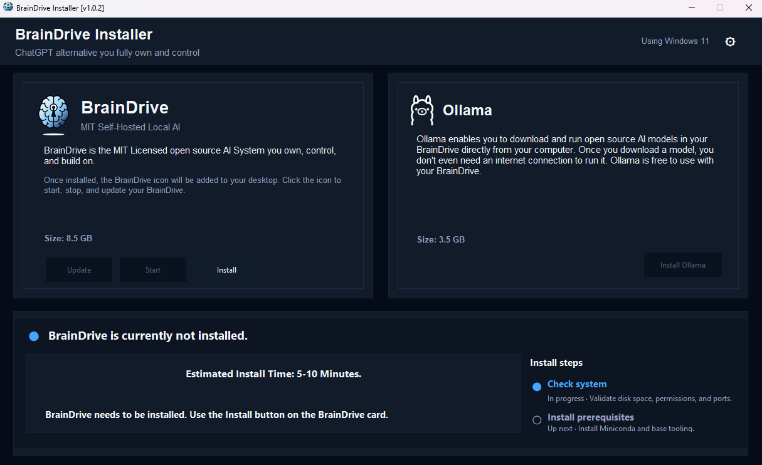Minimize the BrainDrive Installer window

(x=691, y=8)
